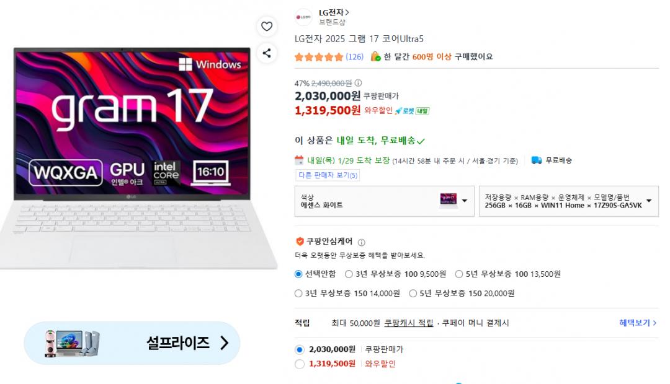Click the 셀프라이즈 banner

pyautogui.click(x=132, y=343)
